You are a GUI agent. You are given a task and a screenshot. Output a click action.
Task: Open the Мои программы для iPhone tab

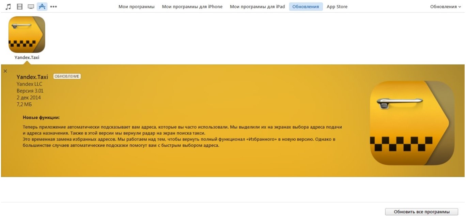192,7
